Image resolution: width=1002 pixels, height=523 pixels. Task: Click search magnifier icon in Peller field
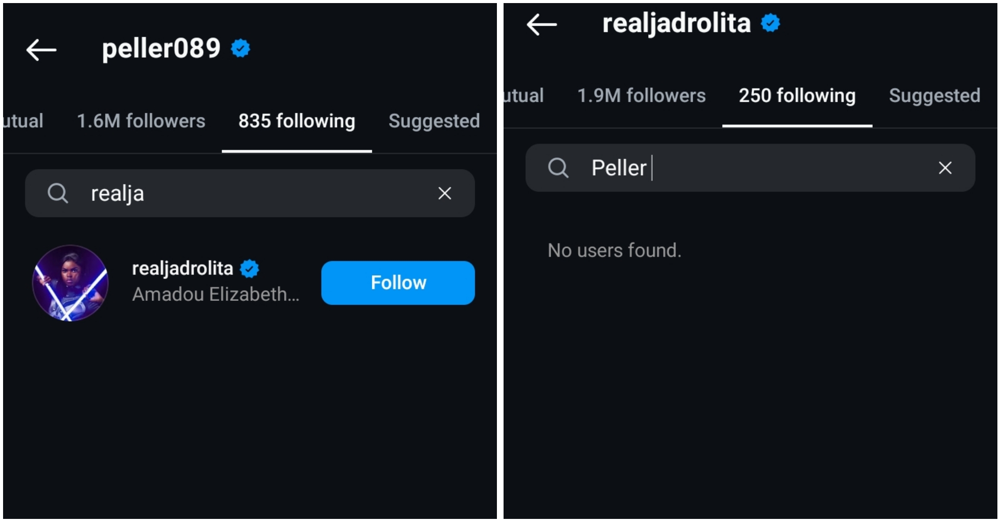pyautogui.click(x=558, y=168)
